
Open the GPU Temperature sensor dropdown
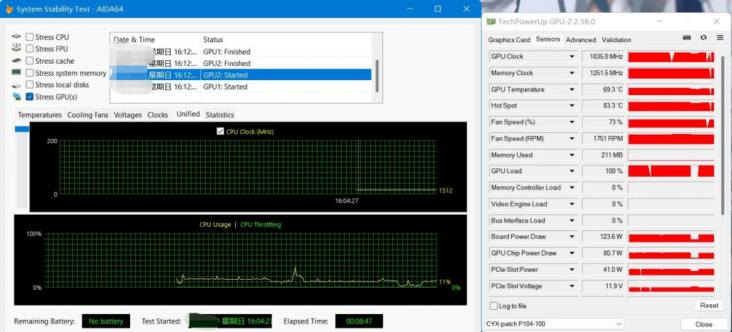[x=571, y=89]
